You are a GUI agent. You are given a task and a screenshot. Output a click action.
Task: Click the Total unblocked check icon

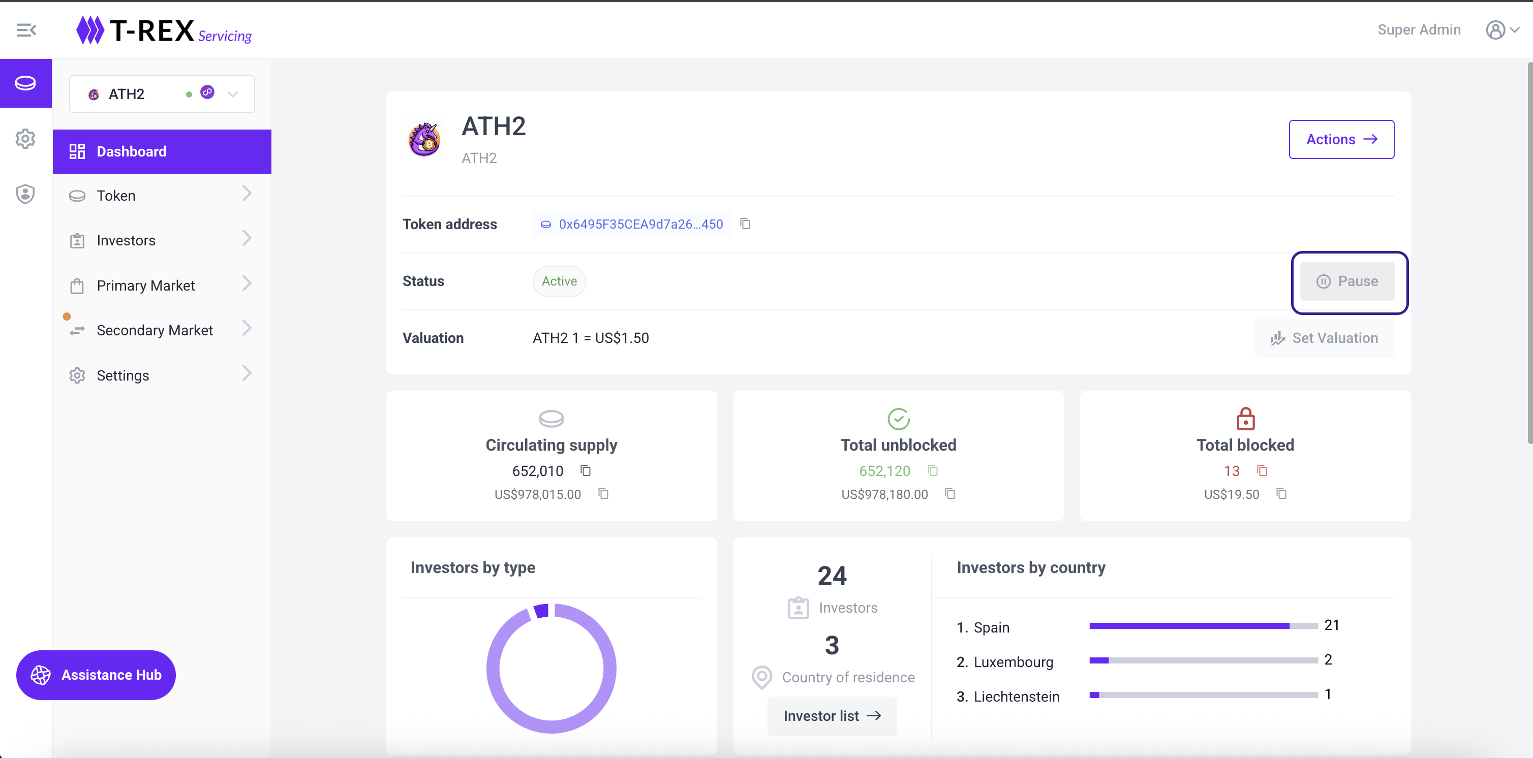899,419
